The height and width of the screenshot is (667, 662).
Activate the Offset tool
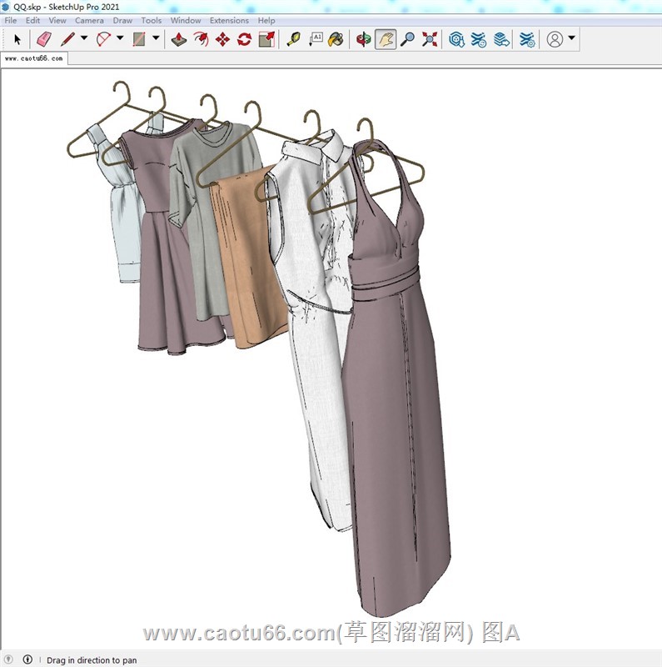[x=201, y=39]
